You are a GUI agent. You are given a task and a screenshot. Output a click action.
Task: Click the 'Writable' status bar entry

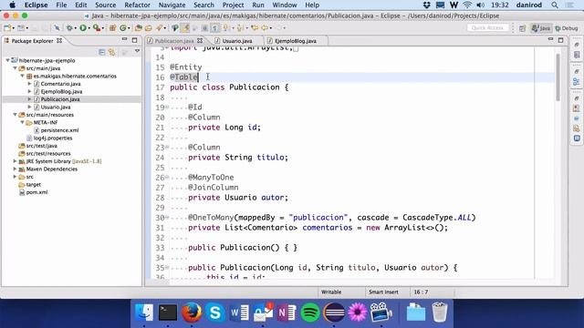point(331,292)
